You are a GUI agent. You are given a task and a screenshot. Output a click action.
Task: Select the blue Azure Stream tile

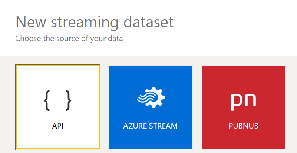click(x=151, y=107)
